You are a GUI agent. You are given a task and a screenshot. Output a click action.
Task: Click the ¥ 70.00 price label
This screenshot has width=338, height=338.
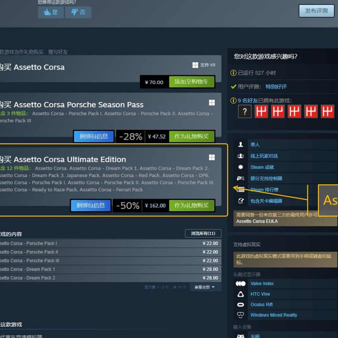click(x=154, y=82)
